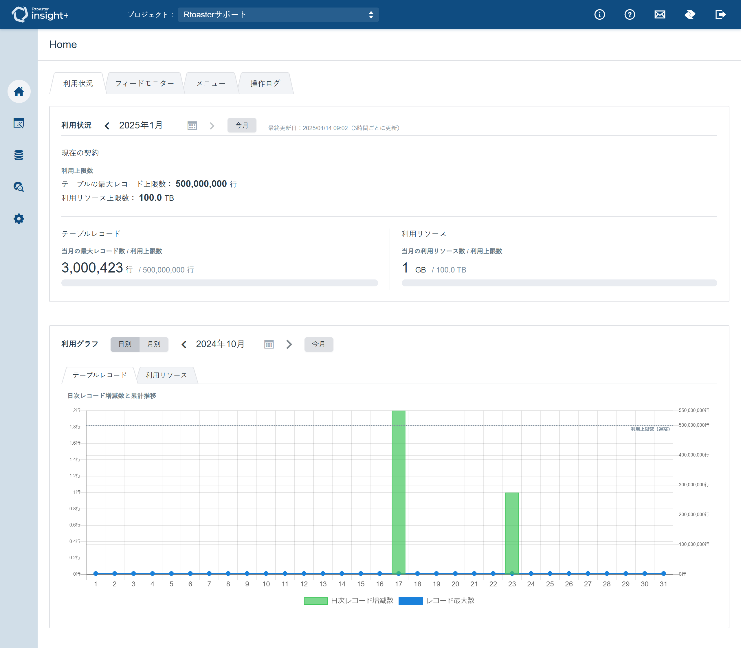This screenshot has width=741, height=648.
Task: Click the 最終更新日 2025/01/14 09:02 text
Action: 335,128
